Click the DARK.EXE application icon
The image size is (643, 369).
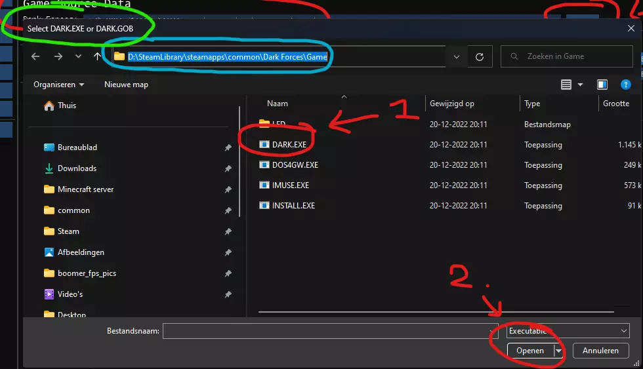[x=264, y=145]
